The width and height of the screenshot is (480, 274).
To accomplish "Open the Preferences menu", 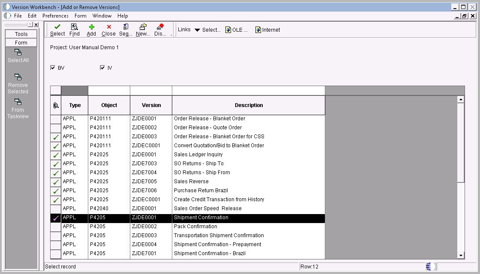I will click(55, 16).
